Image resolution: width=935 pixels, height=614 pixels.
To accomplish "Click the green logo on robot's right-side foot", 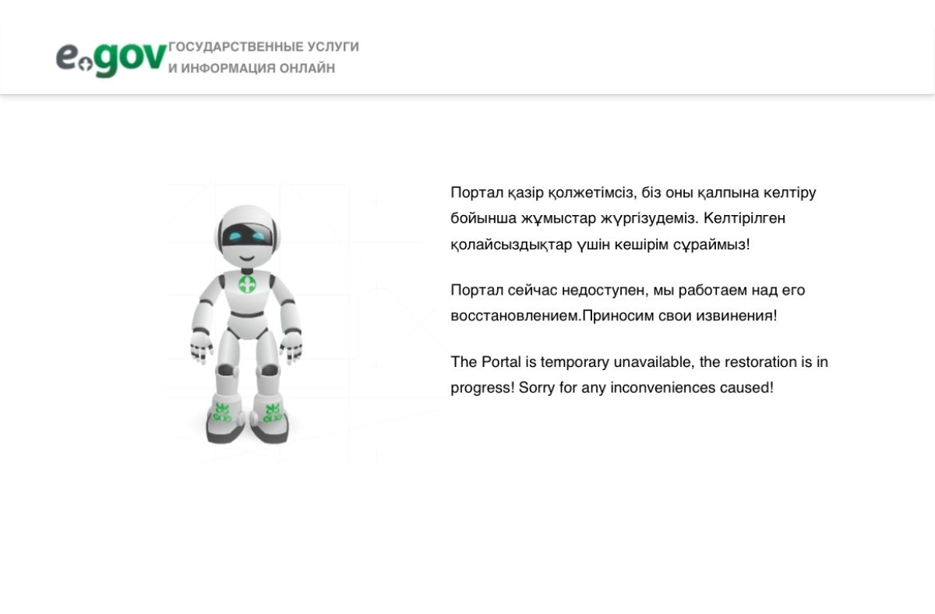I will (272, 413).
